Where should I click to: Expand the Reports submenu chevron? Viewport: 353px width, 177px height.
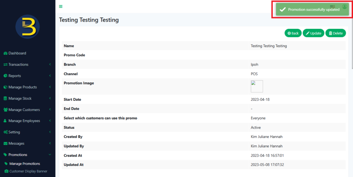tap(50, 76)
